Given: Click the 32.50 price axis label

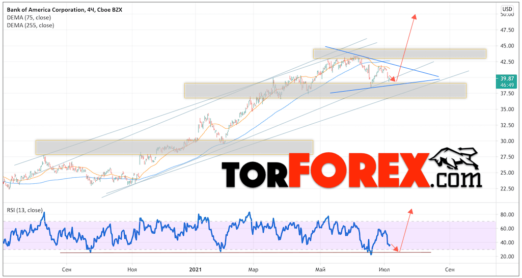Looking at the screenshot, I should (x=507, y=125).
